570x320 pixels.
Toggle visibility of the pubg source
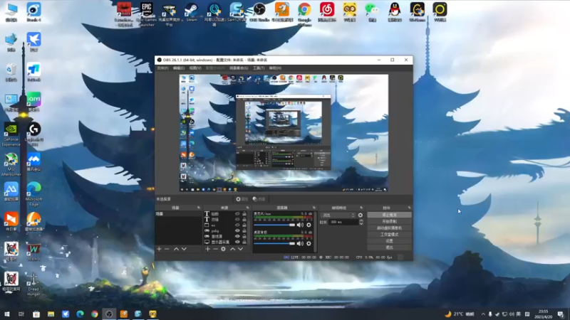(237, 230)
